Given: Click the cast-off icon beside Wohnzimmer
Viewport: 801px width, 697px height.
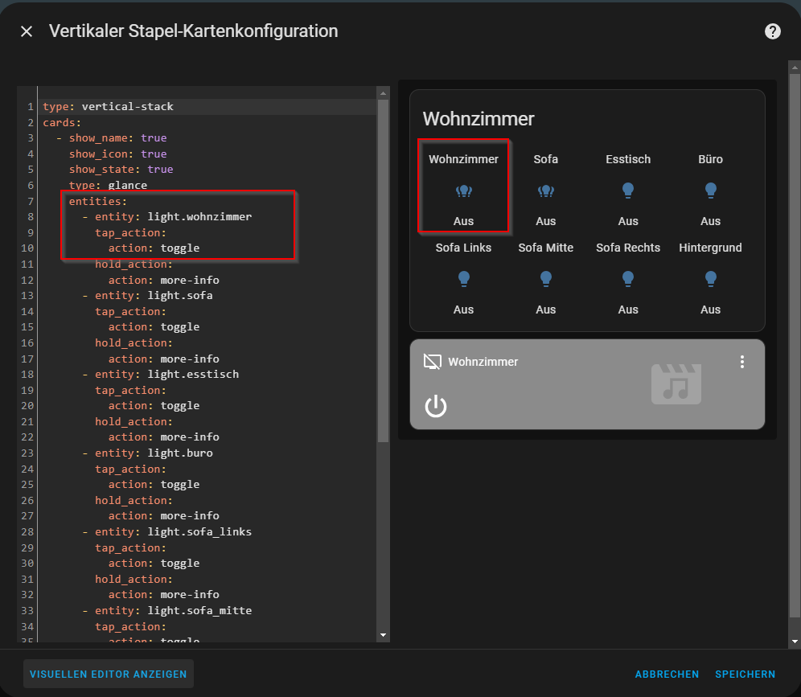Looking at the screenshot, I should [433, 362].
